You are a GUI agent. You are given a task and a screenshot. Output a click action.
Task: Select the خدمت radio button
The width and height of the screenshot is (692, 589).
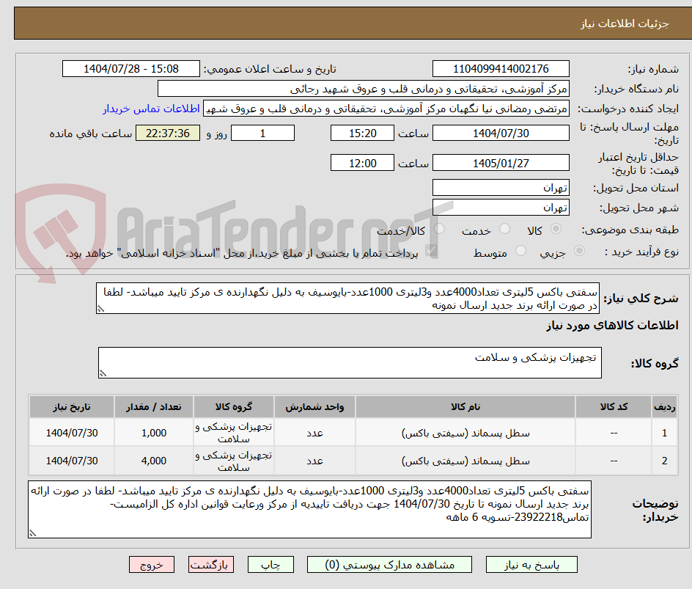click(x=504, y=229)
